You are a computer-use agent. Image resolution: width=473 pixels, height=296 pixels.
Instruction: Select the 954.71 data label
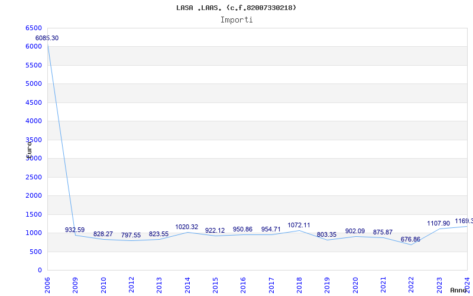(271, 229)
